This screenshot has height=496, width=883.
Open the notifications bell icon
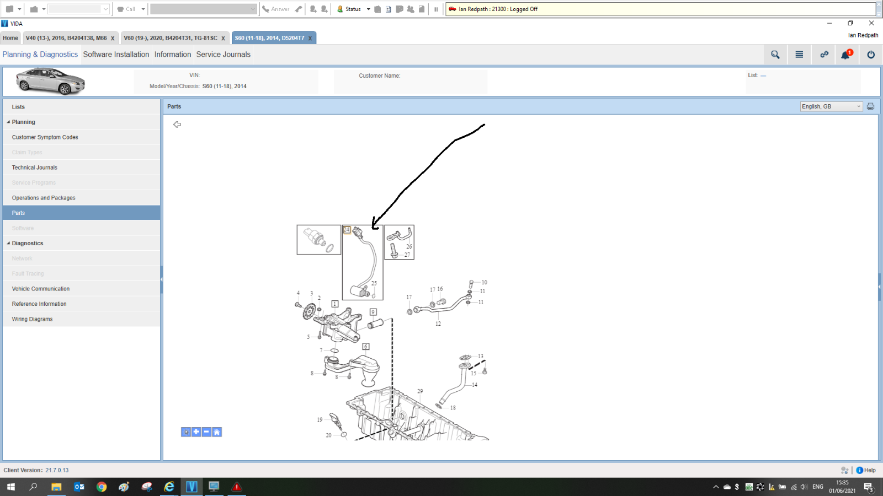click(x=845, y=55)
